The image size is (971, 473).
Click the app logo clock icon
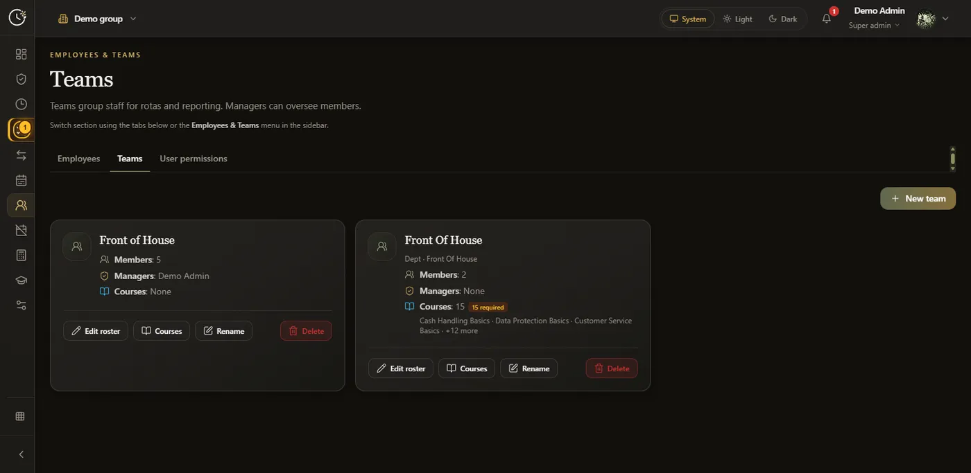[x=17, y=17]
